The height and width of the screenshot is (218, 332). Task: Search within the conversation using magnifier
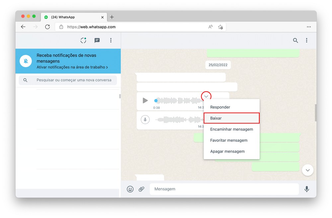[x=295, y=40]
